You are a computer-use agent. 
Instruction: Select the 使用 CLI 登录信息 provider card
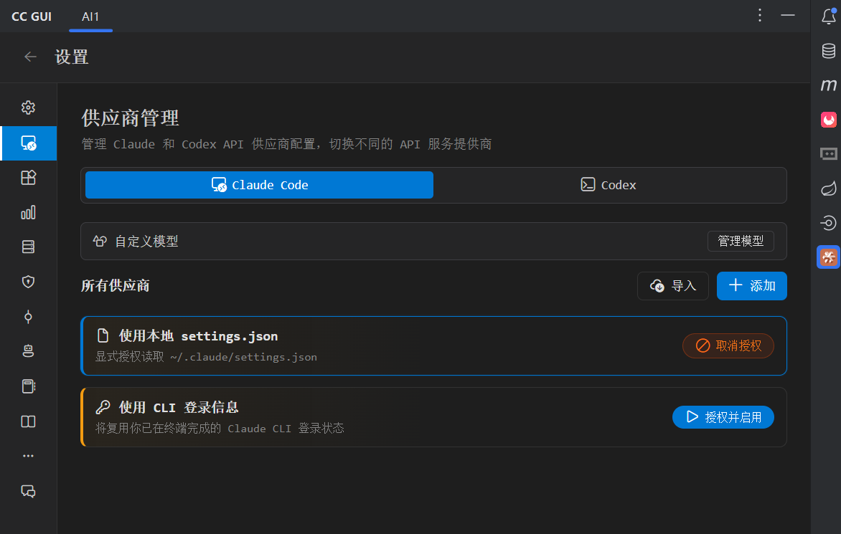(x=434, y=417)
